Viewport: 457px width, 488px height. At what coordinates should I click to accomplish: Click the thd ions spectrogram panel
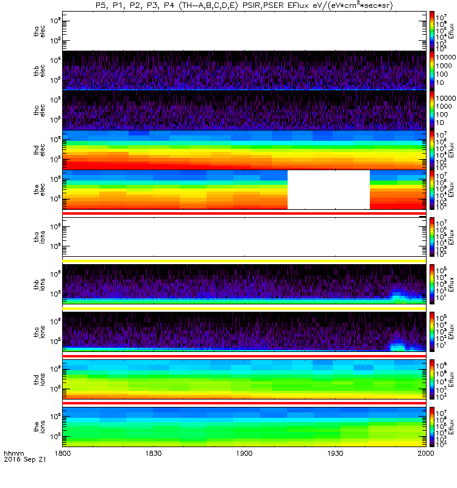(x=244, y=379)
